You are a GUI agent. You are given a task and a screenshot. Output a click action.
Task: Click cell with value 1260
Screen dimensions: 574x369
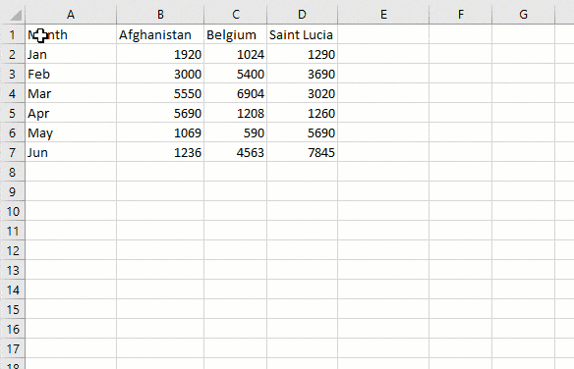[302, 113]
